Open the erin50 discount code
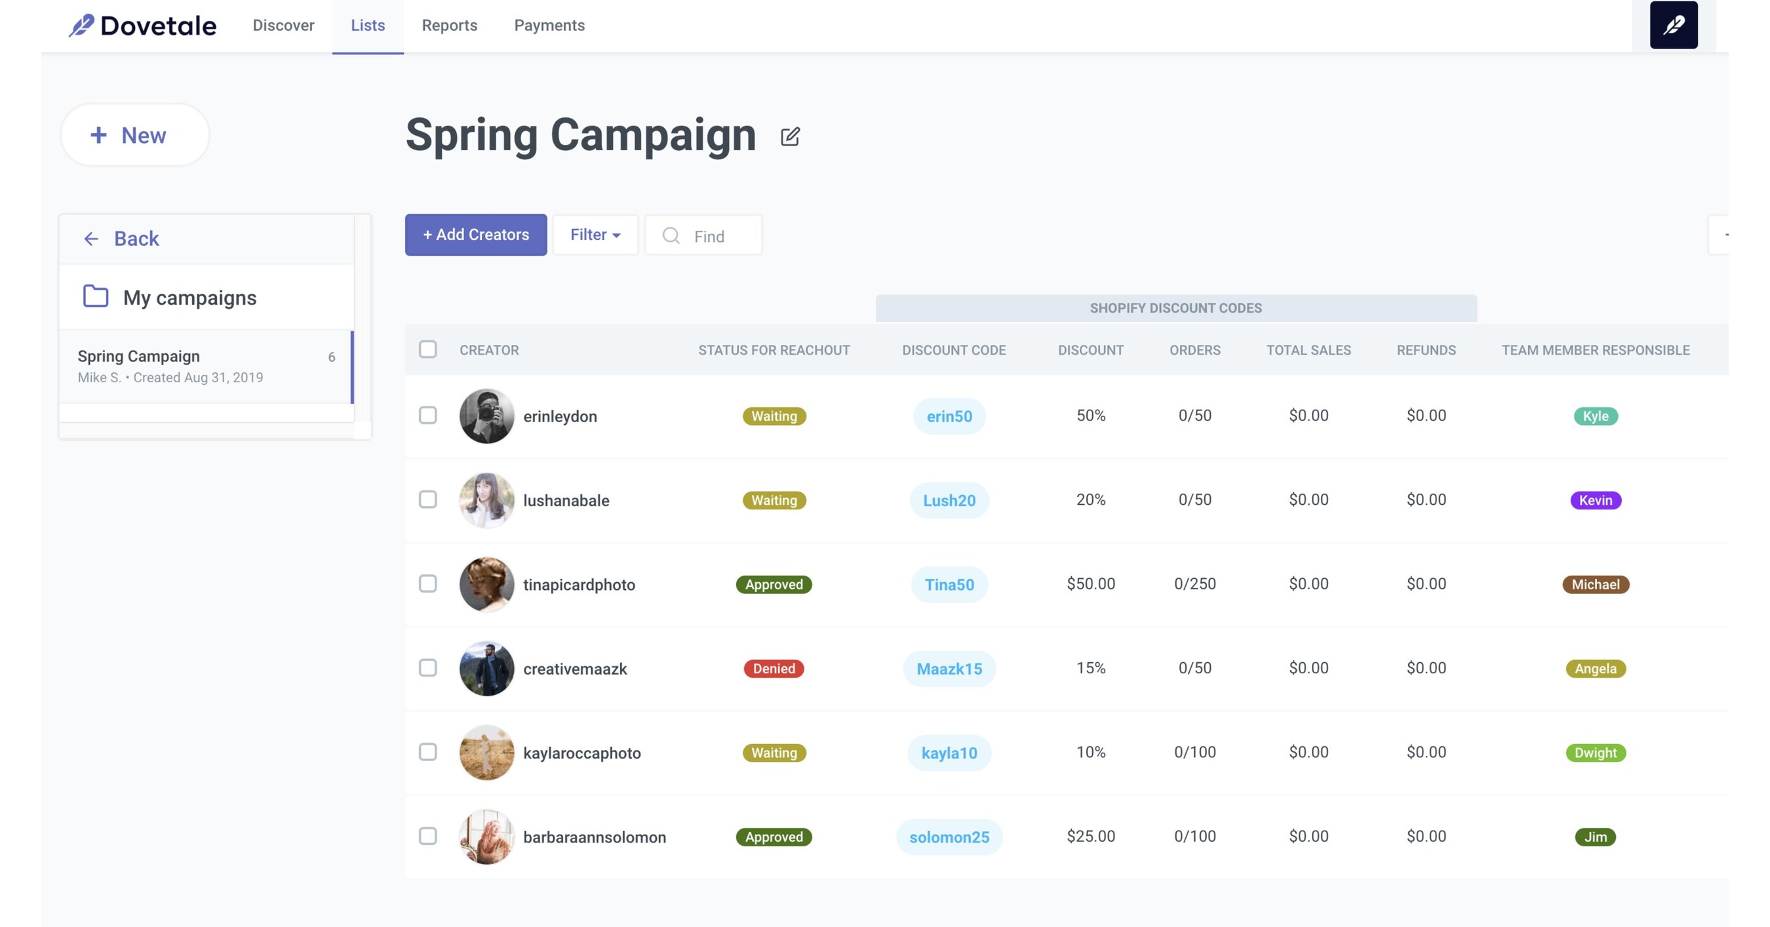Viewport: 1770px width, 927px height. [950, 416]
